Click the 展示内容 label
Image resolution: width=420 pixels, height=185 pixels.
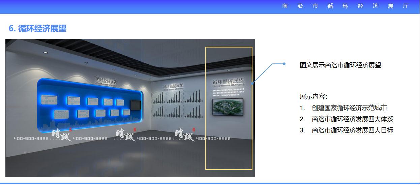(x=313, y=97)
